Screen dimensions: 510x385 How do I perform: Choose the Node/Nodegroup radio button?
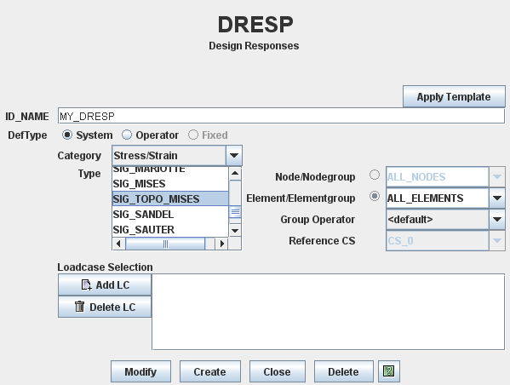(x=375, y=175)
